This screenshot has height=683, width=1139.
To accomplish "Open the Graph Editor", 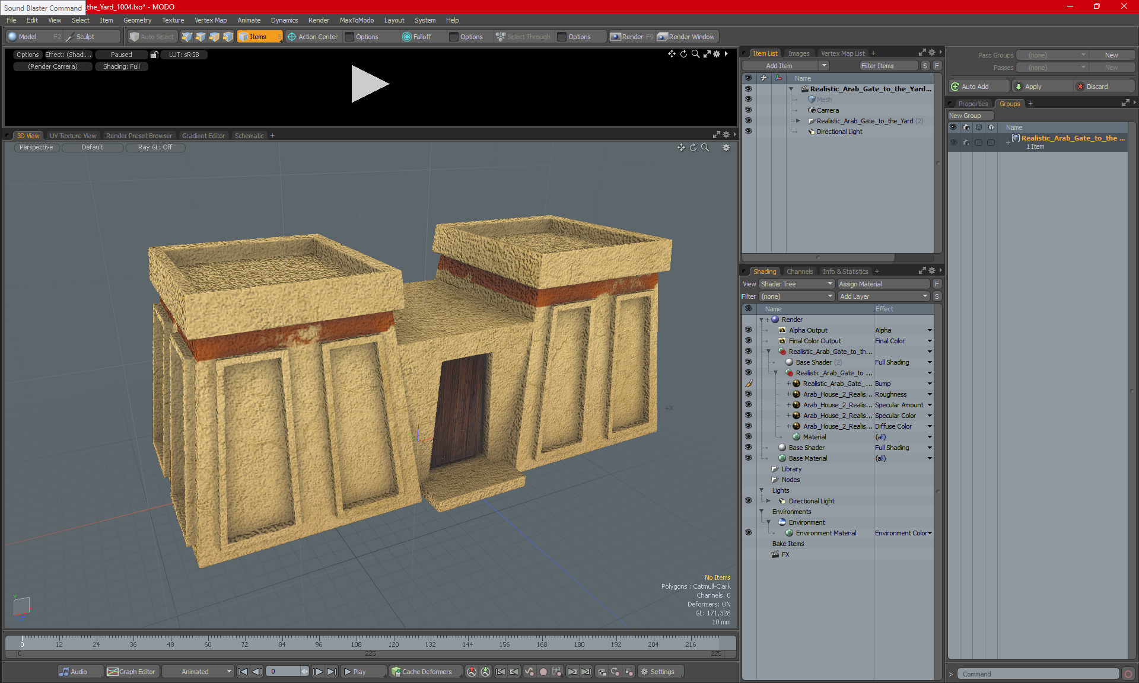I will pyautogui.click(x=132, y=672).
